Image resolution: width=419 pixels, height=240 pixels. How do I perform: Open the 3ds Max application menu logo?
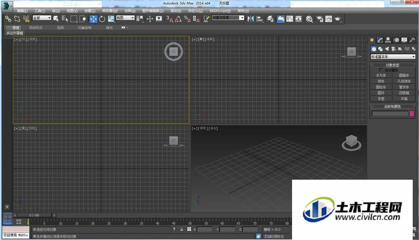coord(7,6)
